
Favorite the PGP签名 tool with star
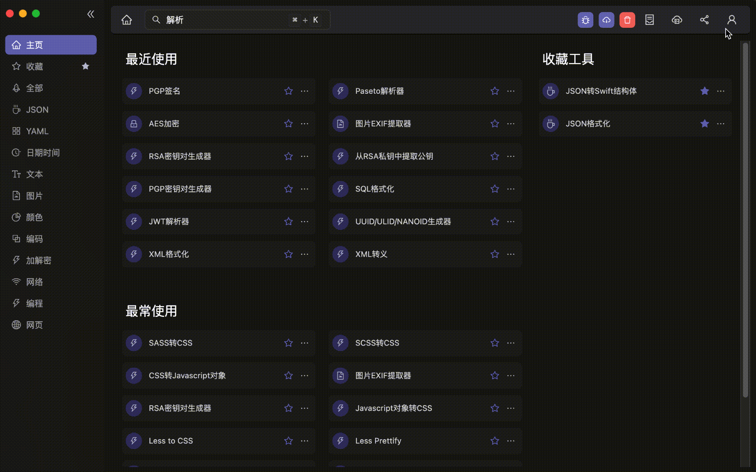tap(288, 91)
